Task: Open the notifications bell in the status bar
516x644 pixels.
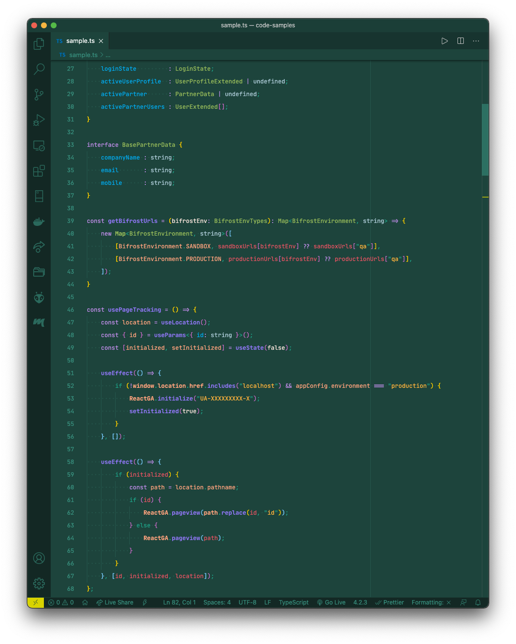Action: coord(478,603)
